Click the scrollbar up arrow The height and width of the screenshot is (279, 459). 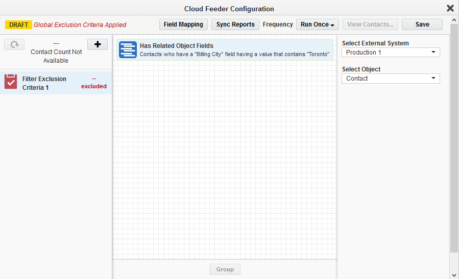click(x=454, y=19)
